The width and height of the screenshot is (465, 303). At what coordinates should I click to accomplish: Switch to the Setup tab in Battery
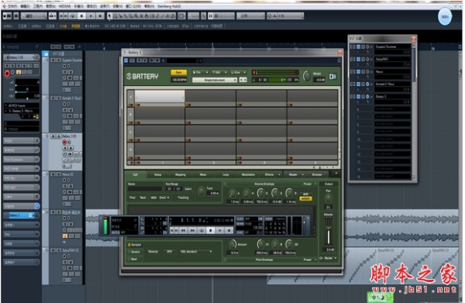[x=158, y=174]
